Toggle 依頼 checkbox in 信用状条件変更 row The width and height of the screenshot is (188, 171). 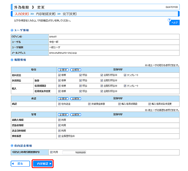(59, 91)
